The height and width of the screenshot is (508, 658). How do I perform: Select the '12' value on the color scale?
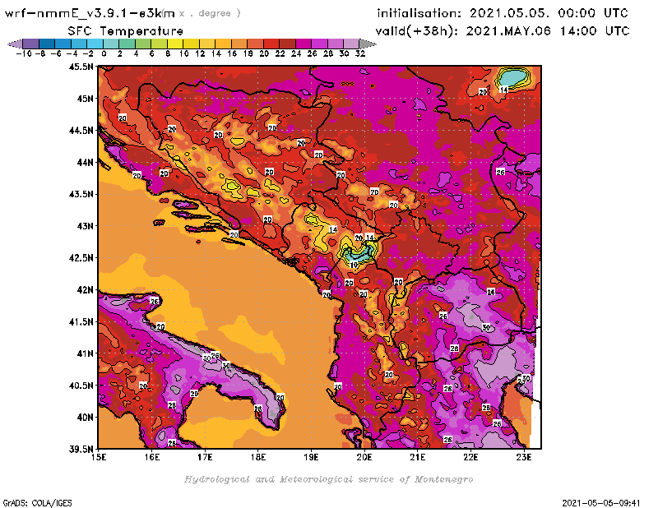pos(200,53)
